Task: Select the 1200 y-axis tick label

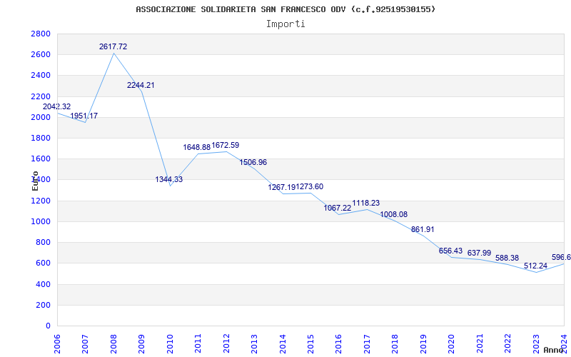Action: (41, 201)
